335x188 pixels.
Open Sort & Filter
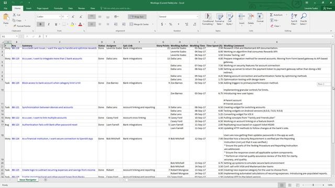[294, 19]
